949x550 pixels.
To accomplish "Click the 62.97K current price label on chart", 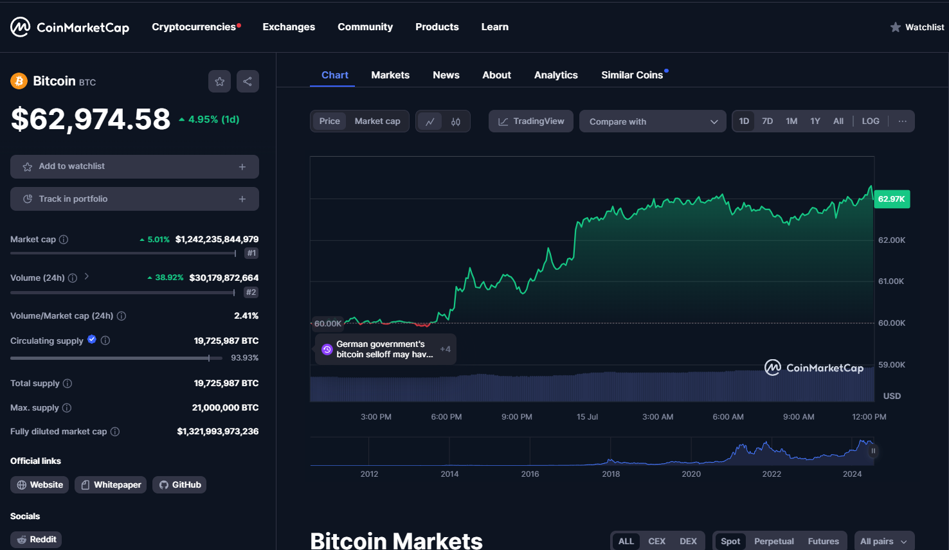I will point(892,199).
